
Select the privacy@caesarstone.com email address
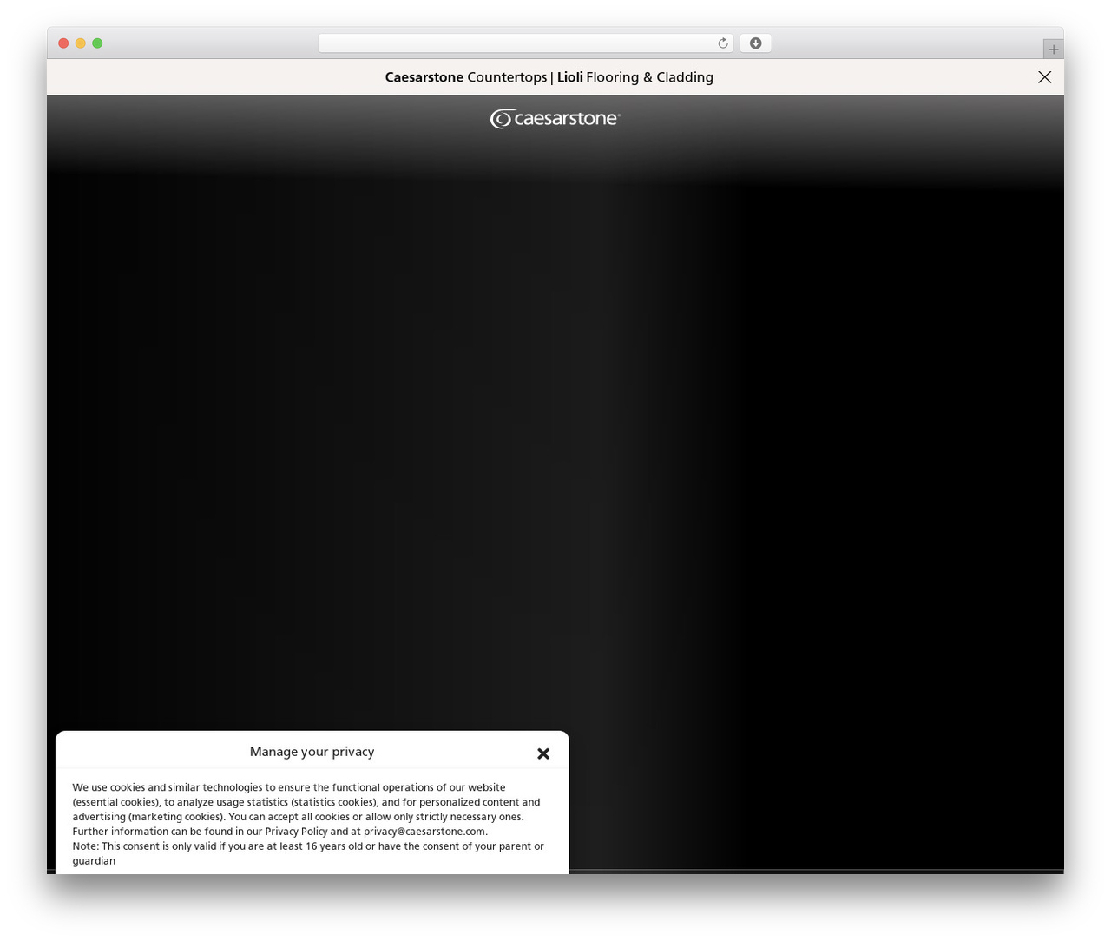424,832
